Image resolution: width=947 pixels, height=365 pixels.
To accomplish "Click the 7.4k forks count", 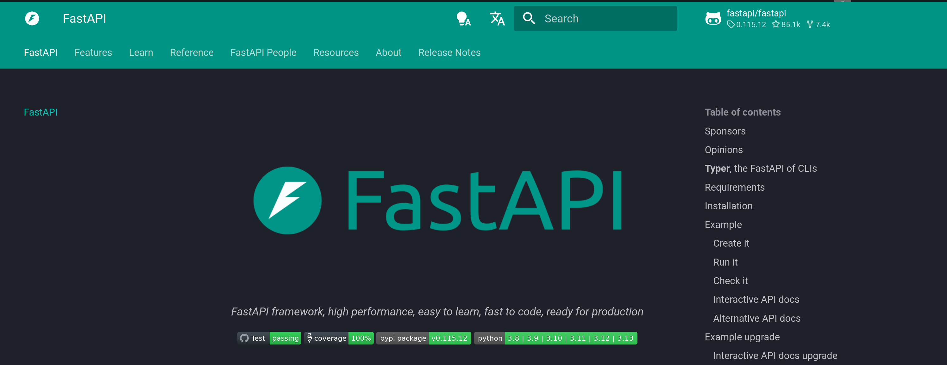I will [818, 25].
